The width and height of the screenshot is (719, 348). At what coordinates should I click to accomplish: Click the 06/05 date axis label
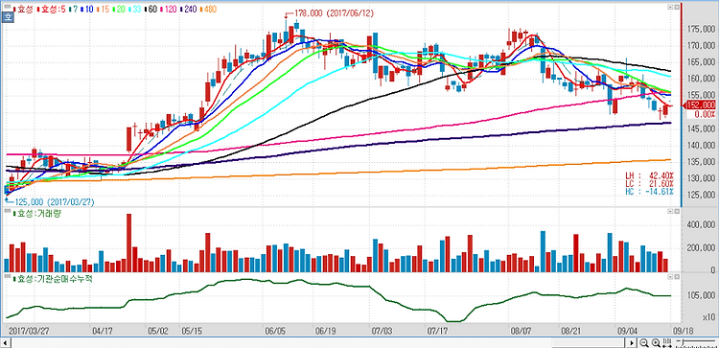coord(275,331)
